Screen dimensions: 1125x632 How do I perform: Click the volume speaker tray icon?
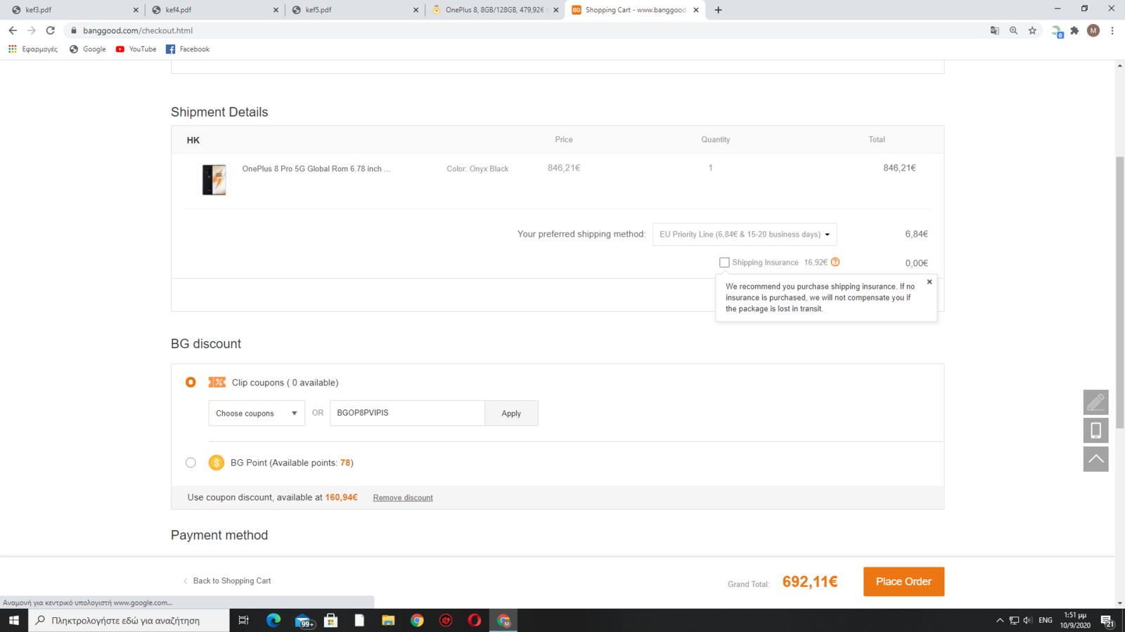coord(1028,620)
